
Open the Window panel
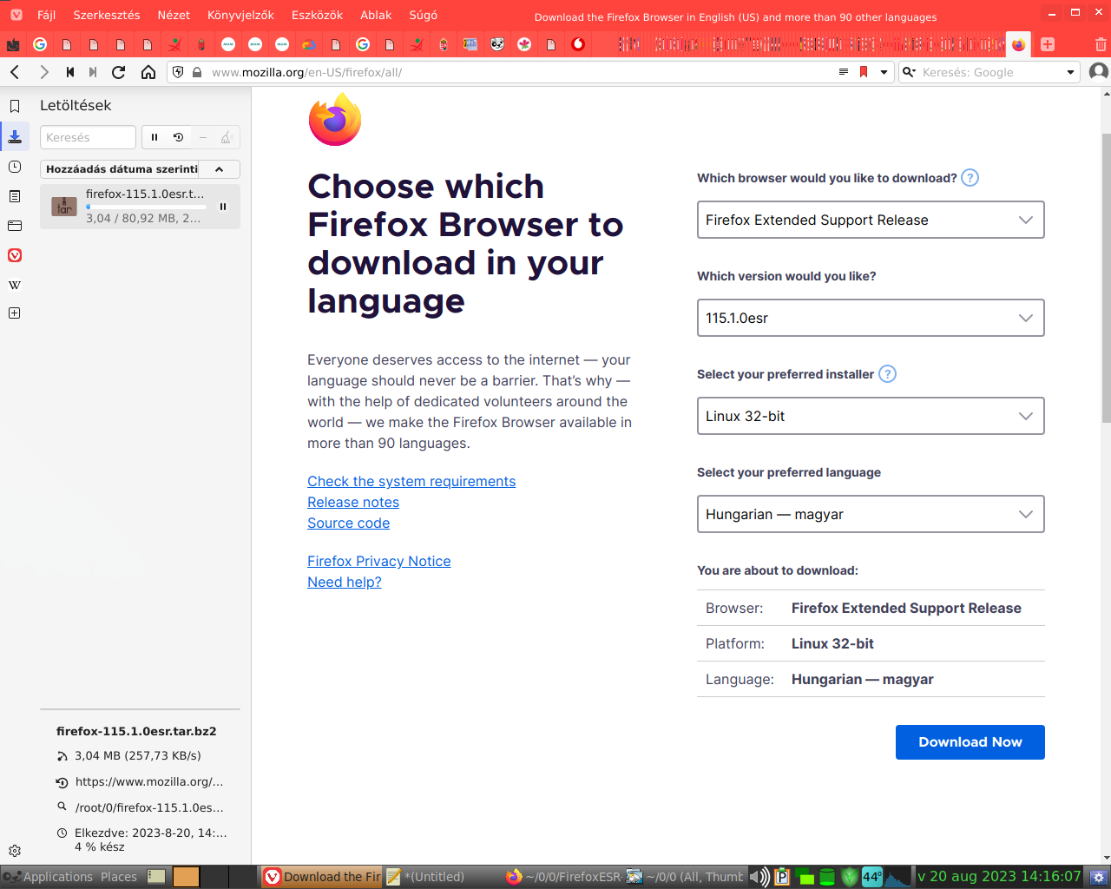coord(15,226)
